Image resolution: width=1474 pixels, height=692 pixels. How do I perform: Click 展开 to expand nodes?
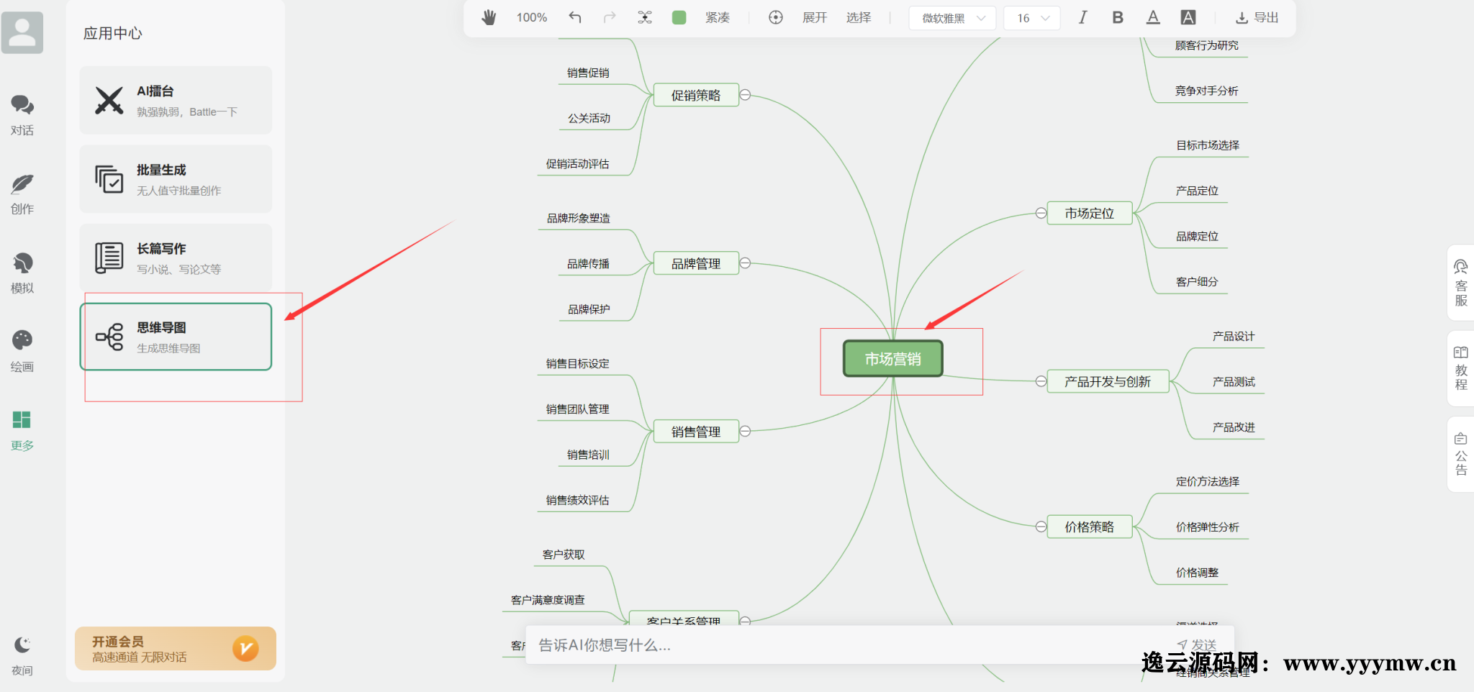[815, 17]
